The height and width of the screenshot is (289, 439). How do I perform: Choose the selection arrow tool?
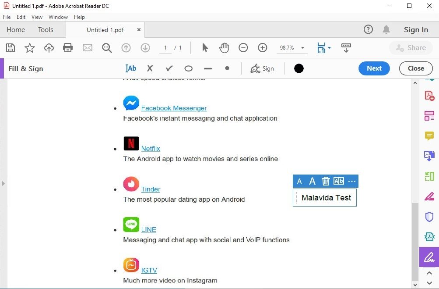(x=205, y=48)
